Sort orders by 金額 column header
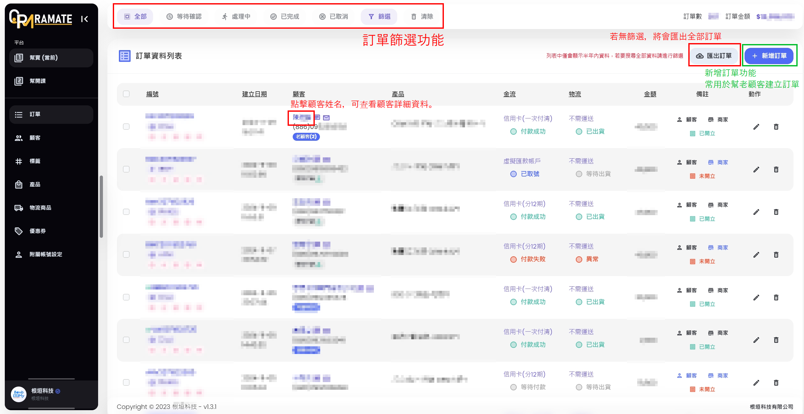This screenshot has width=804, height=414. 650,94
